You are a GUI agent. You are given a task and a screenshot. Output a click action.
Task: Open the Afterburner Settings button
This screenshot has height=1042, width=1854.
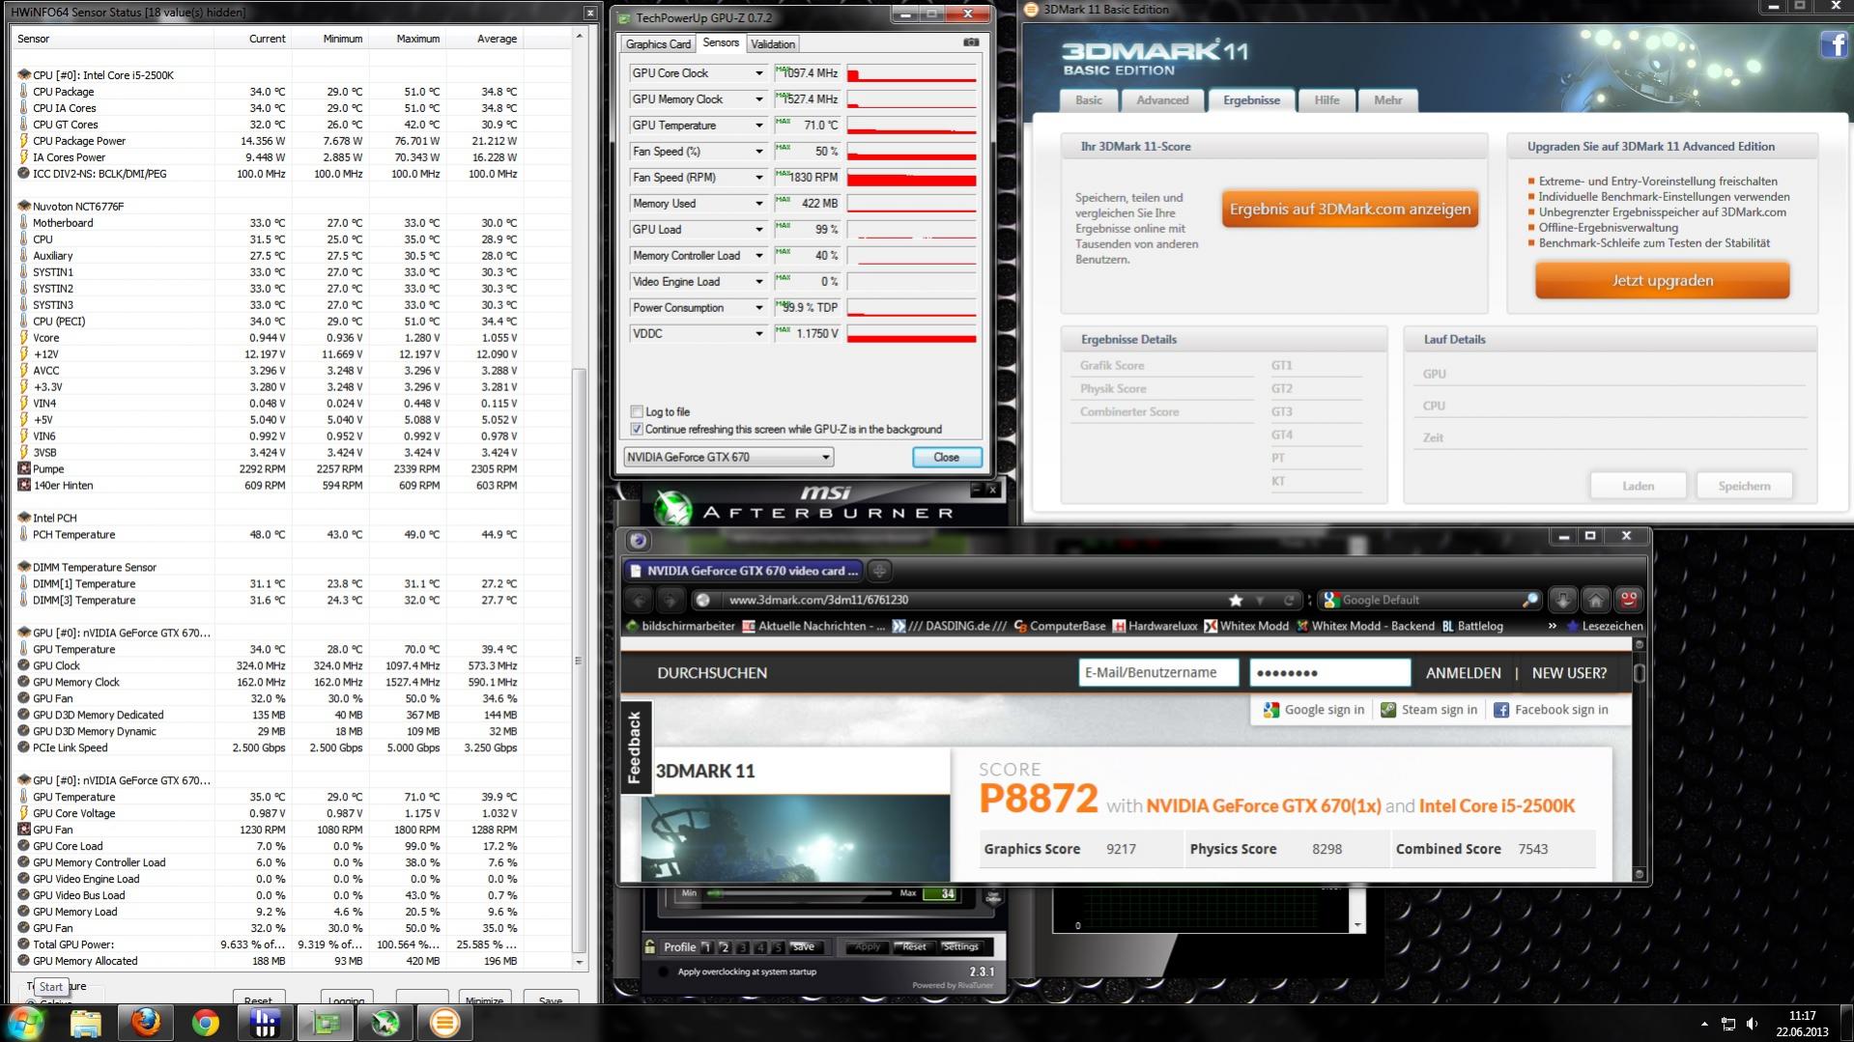[x=960, y=947]
